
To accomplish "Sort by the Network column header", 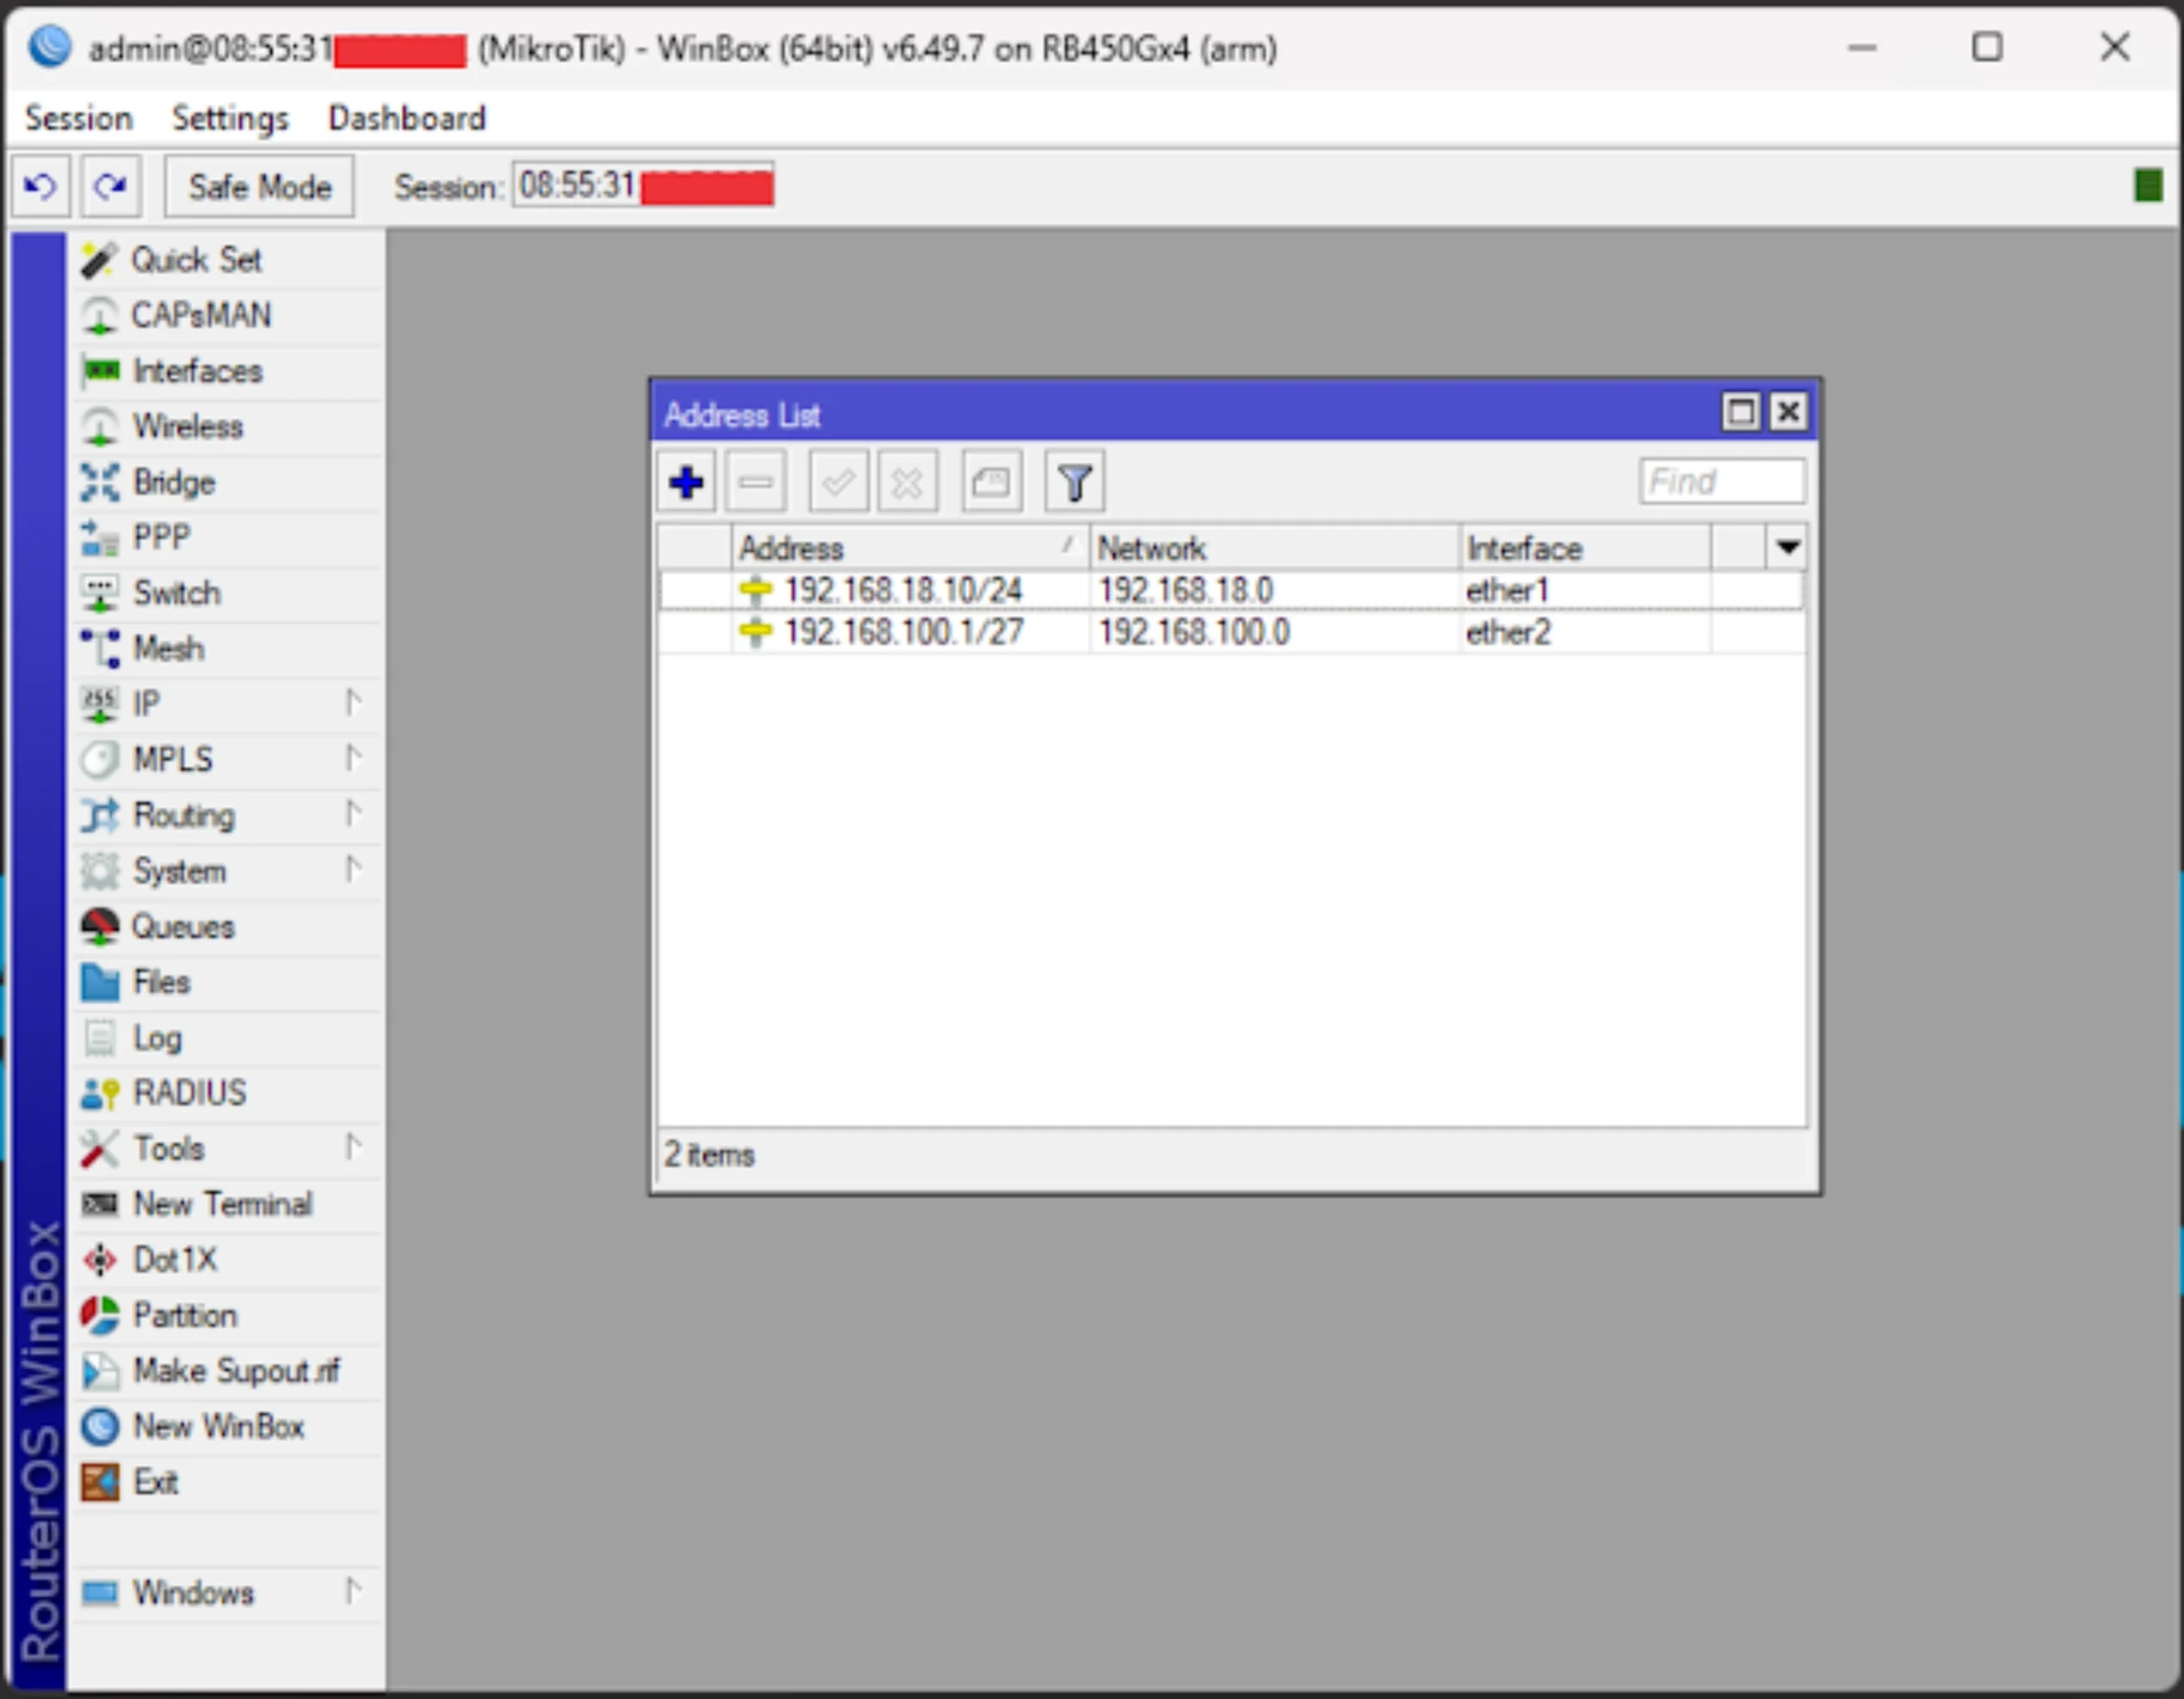I will (1275, 548).
